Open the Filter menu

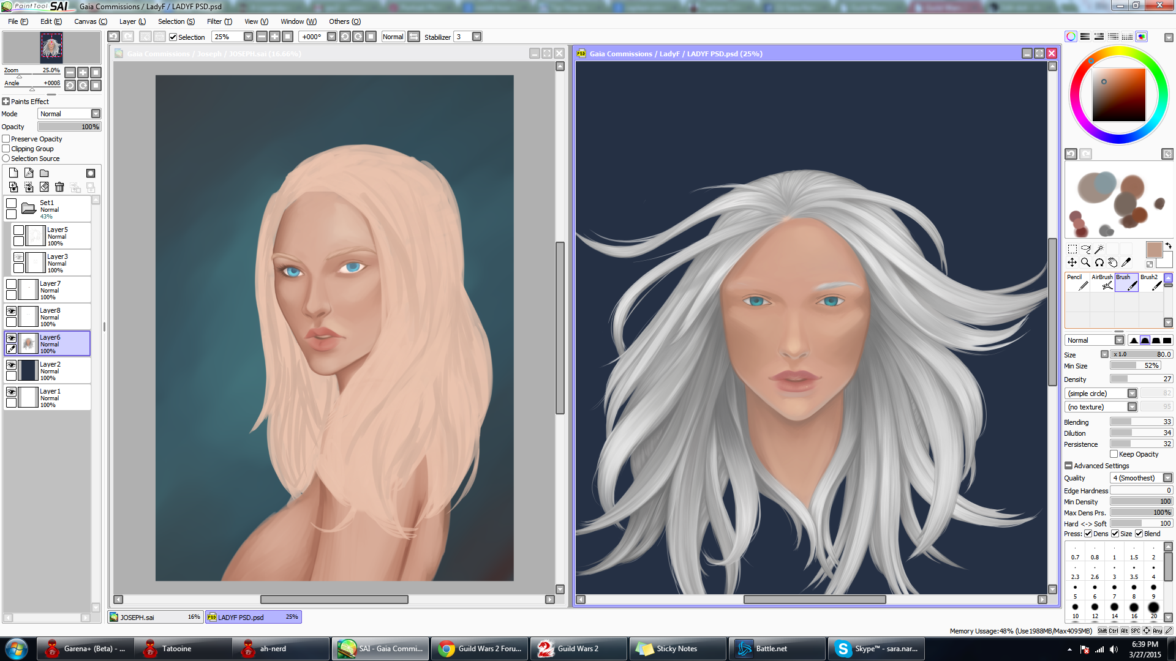coord(219,21)
